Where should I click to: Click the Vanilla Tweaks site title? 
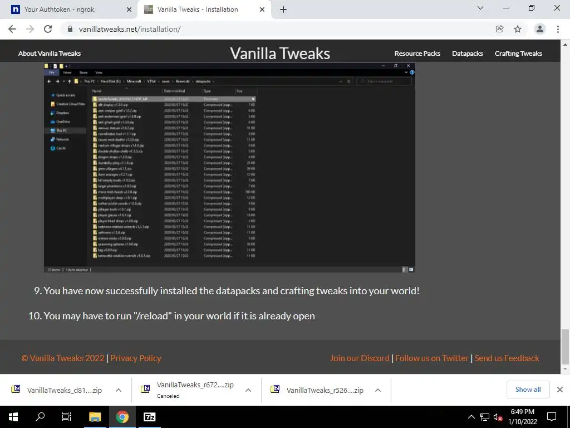tap(280, 53)
